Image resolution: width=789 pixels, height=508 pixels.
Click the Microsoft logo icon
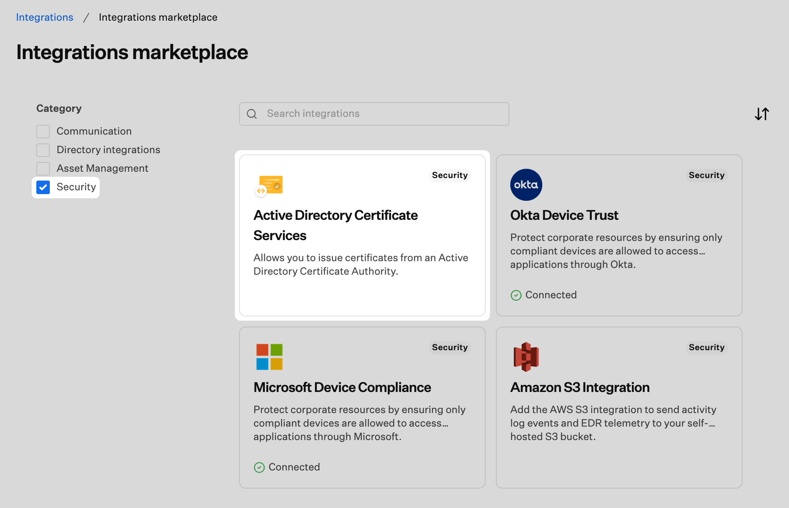pos(269,357)
